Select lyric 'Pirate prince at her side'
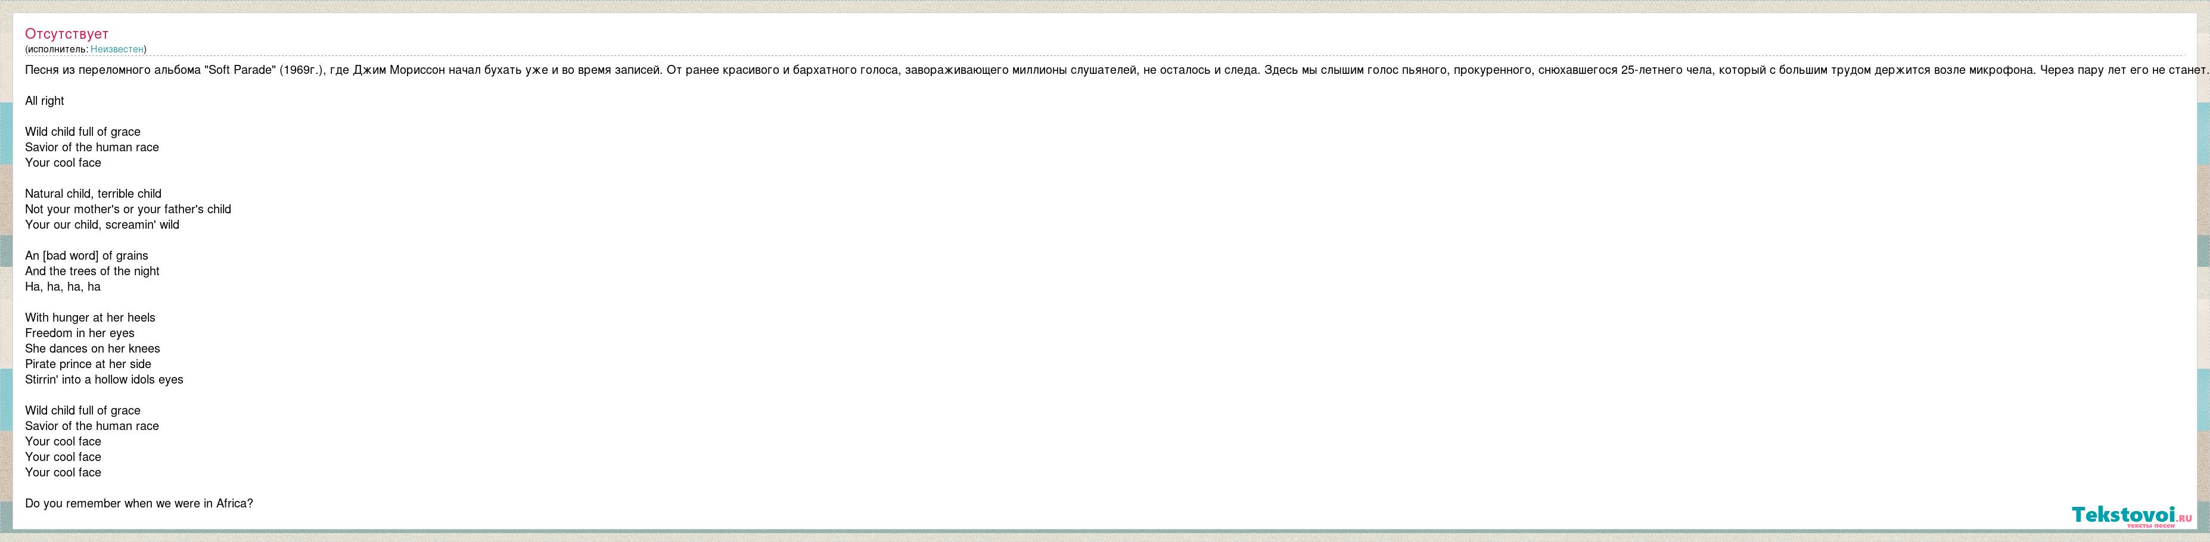 (88, 364)
